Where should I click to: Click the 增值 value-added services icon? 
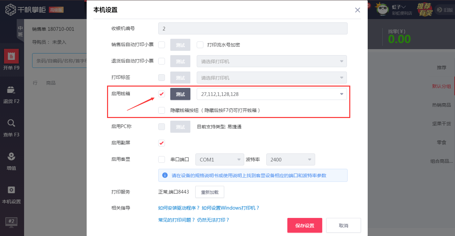[x=12, y=160]
